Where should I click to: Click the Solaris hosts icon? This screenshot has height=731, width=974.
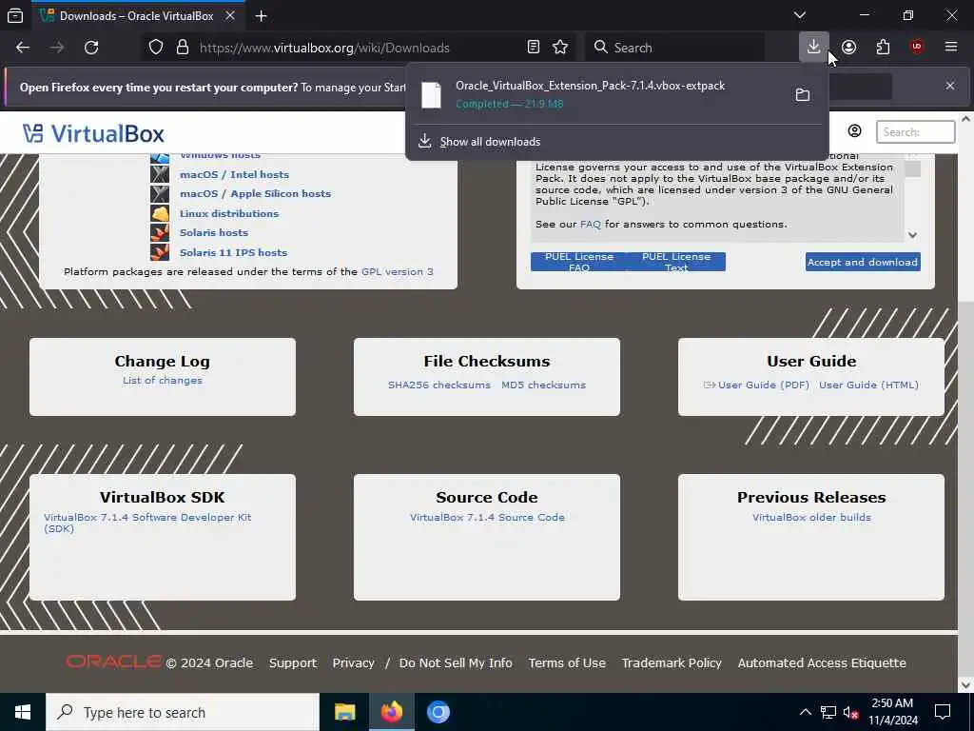160,232
